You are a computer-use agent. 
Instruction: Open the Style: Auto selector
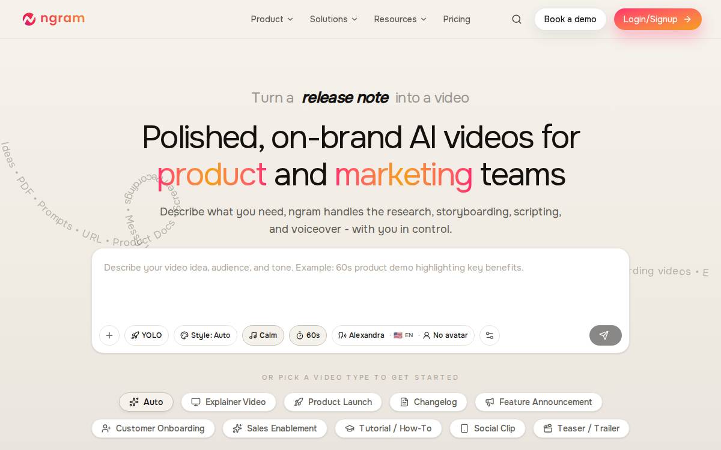click(x=205, y=335)
